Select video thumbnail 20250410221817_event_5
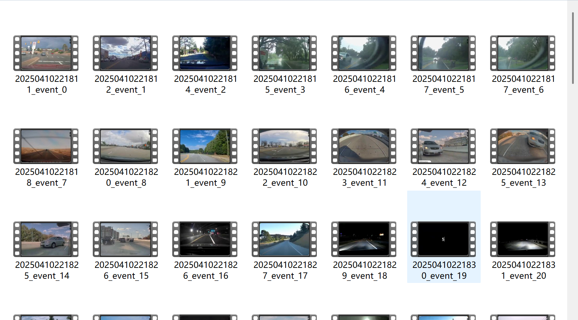 pyautogui.click(x=443, y=53)
